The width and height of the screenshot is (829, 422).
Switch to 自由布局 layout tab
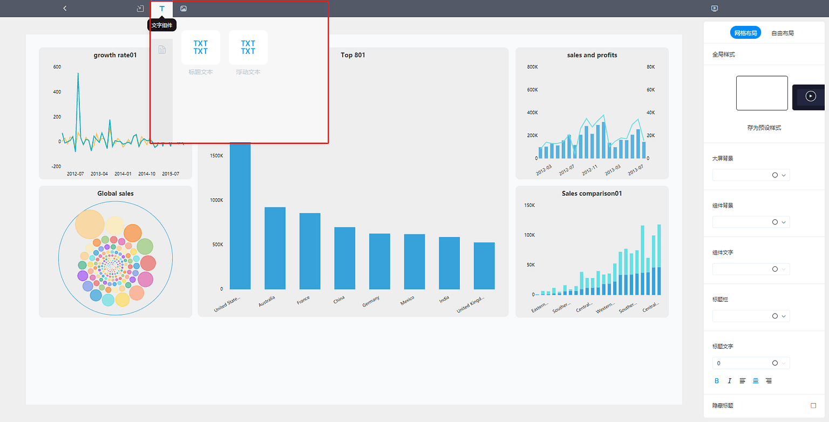[783, 33]
